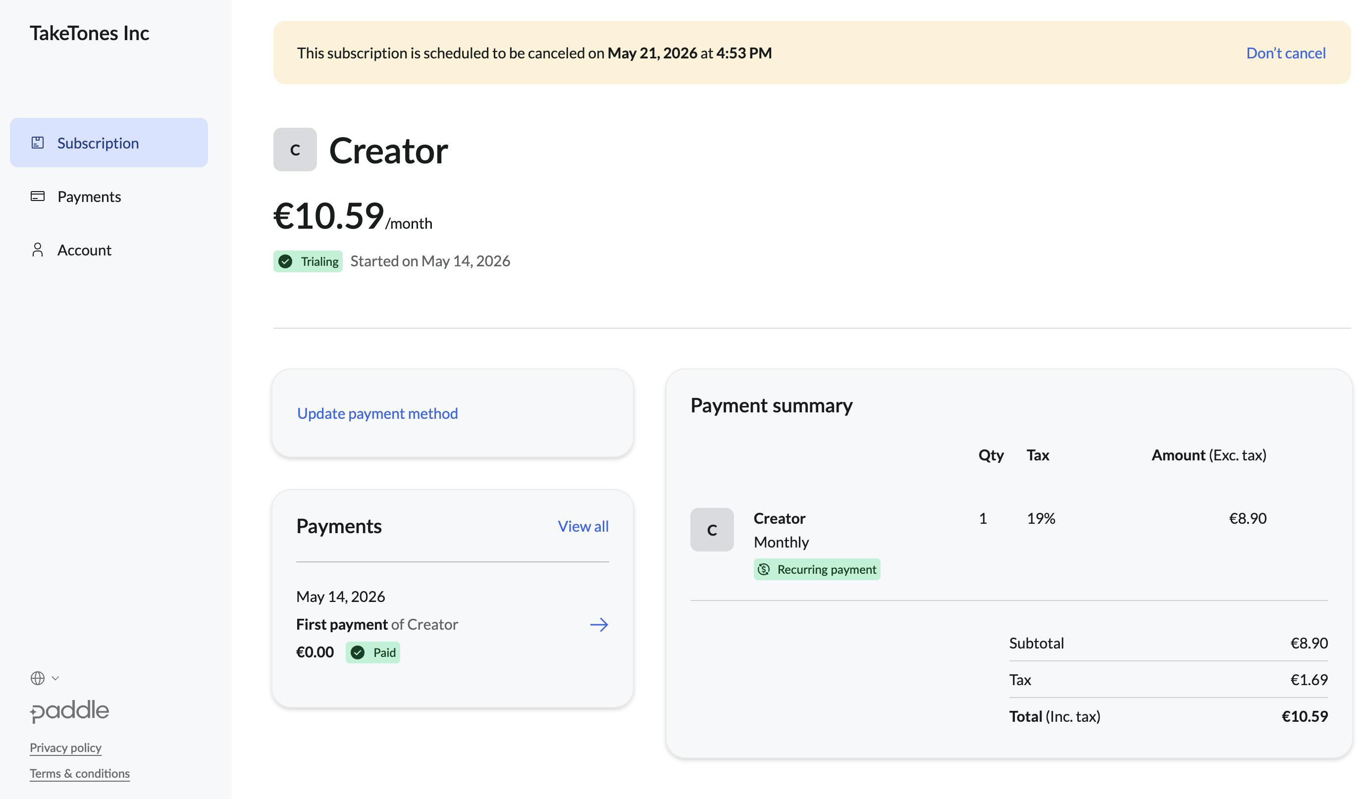Click the Creator plan heading
This screenshot has height=799, width=1363.
pos(388,150)
